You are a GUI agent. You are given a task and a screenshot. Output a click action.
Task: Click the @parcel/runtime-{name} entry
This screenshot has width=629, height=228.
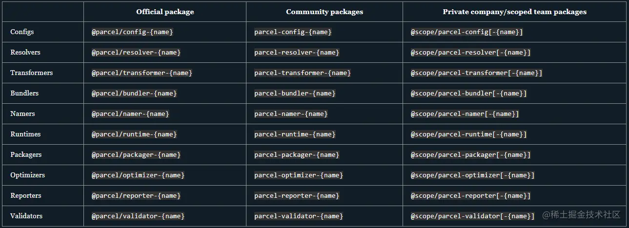[x=134, y=134]
